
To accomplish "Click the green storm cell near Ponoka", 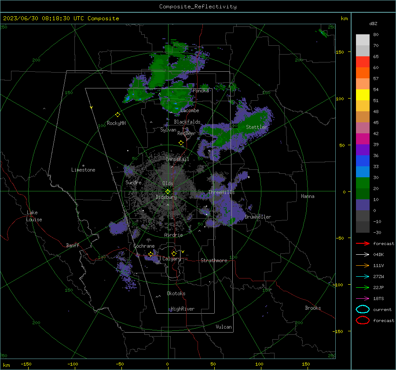I will [177, 97].
